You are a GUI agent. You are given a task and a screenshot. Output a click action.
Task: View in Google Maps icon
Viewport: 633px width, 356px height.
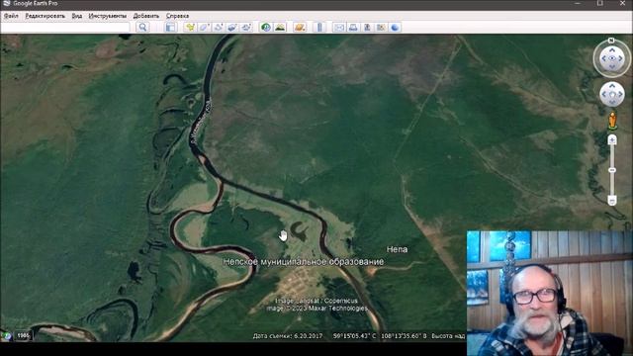pos(381,27)
